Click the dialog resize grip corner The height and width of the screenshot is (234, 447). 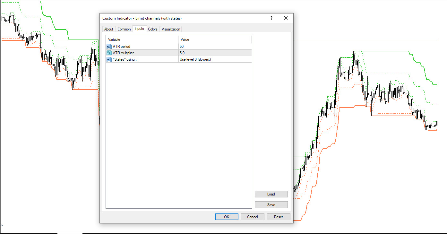[x=291, y=221]
